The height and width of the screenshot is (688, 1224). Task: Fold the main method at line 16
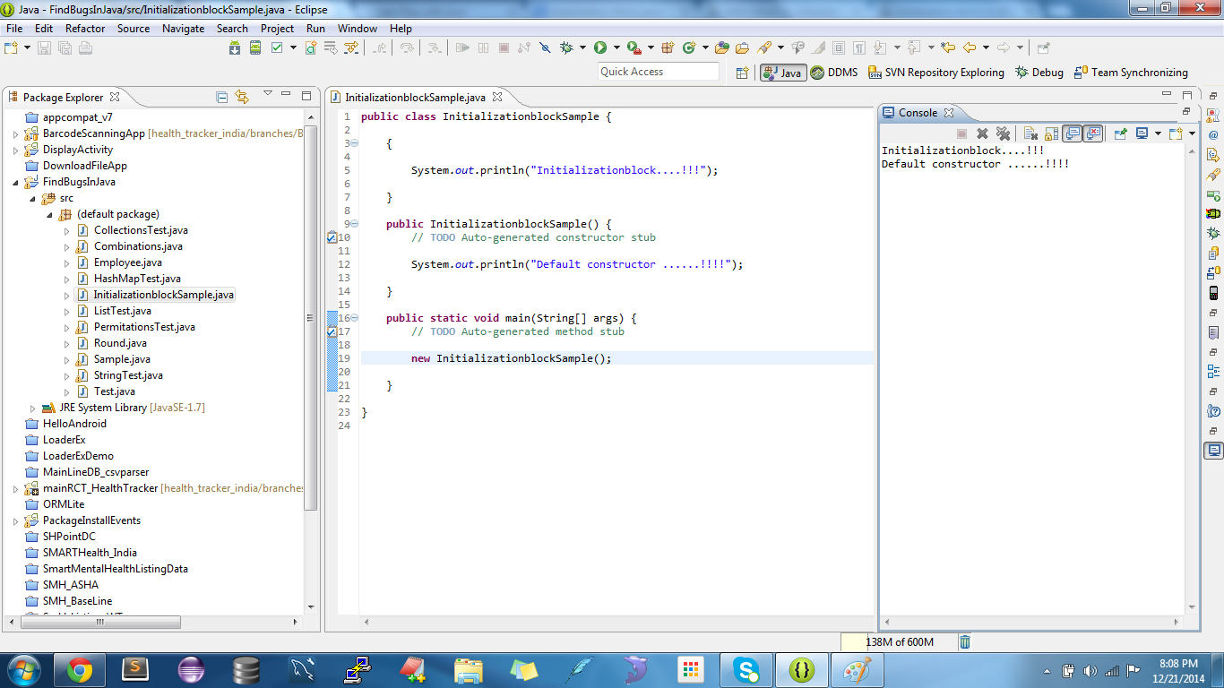pos(355,318)
